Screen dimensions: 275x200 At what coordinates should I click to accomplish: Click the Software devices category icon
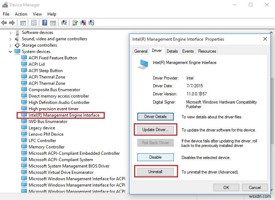(17, 33)
